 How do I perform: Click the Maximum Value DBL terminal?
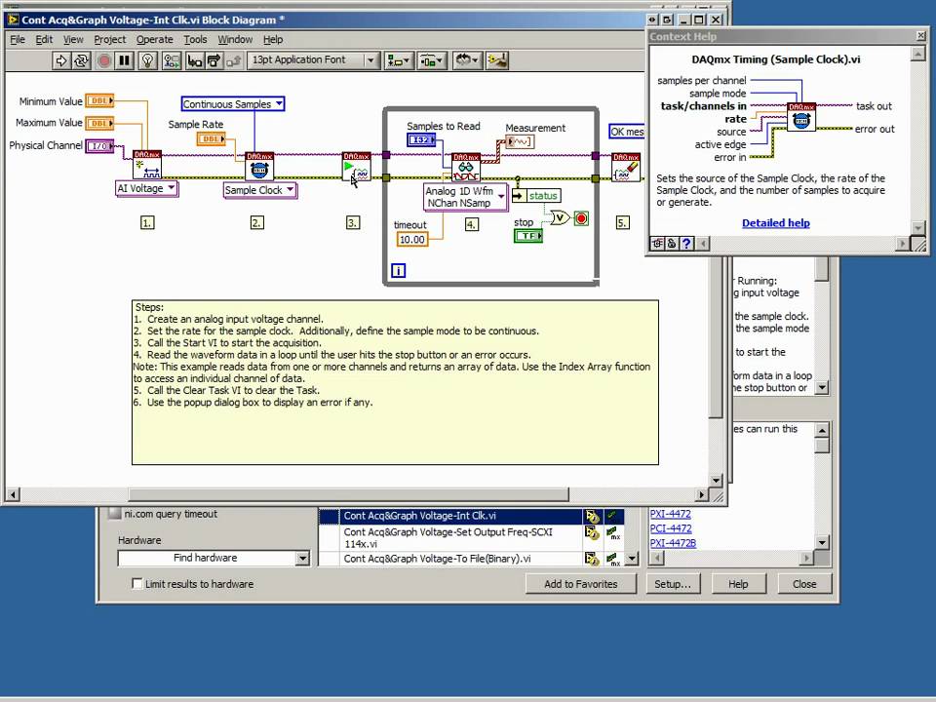(99, 123)
